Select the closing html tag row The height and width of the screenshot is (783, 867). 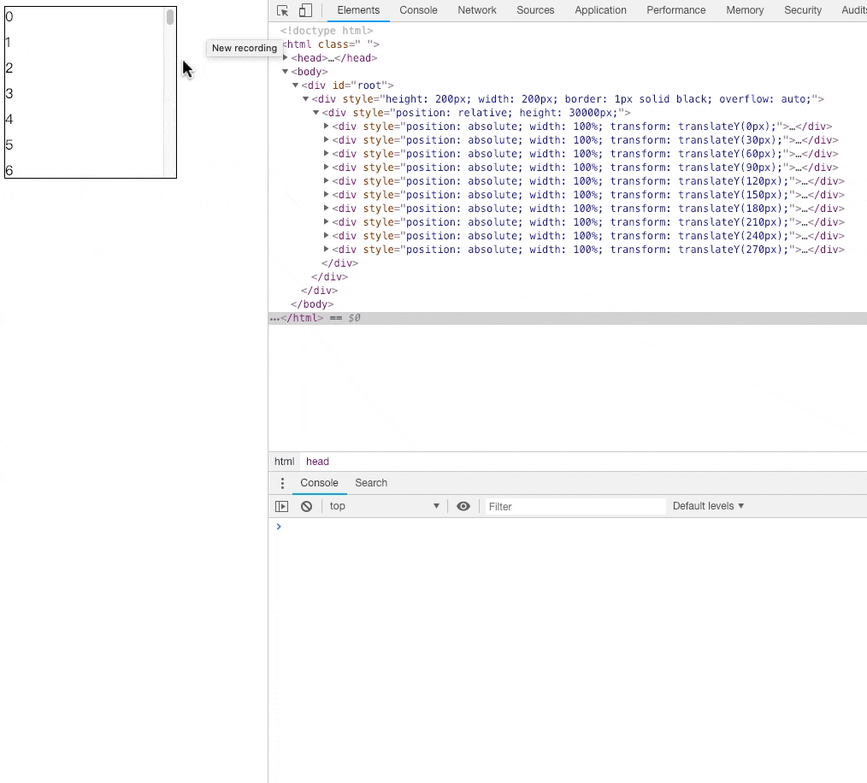(567, 318)
